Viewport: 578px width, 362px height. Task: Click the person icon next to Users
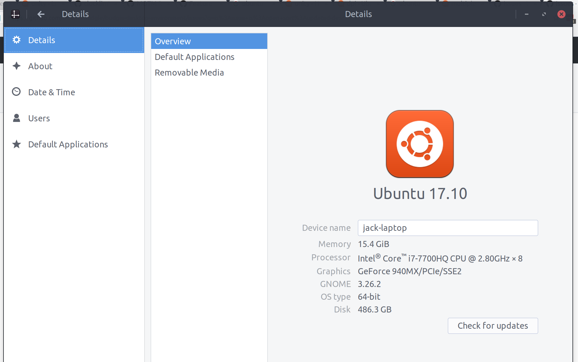[17, 118]
